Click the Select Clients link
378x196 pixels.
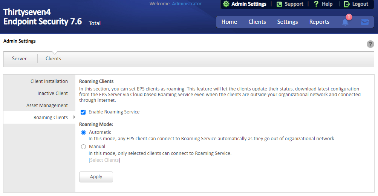tap(104, 160)
